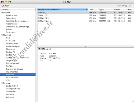Open Alimentation hardware entry
This screenshot has width=134, height=102.
tap(12, 44)
